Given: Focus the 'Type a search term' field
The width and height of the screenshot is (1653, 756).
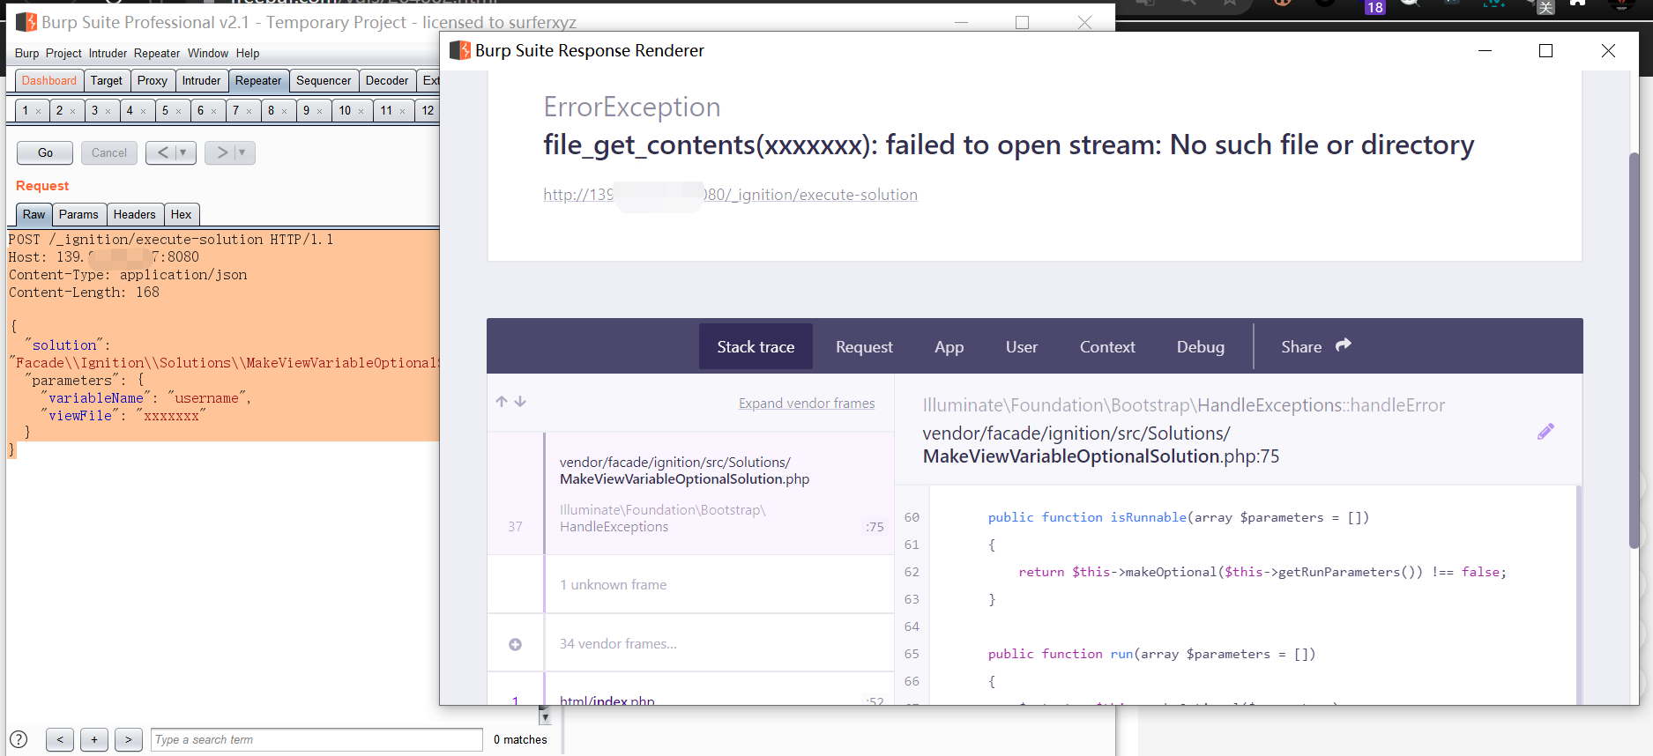Looking at the screenshot, I should click(316, 739).
